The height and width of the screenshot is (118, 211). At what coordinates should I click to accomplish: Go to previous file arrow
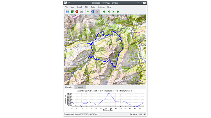[109, 12]
